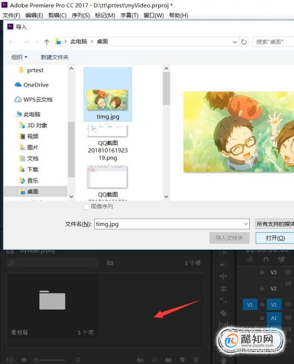Click the 打开(O) button

click(275, 238)
